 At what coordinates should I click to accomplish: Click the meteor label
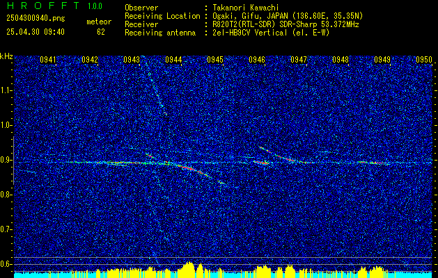tap(99, 22)
